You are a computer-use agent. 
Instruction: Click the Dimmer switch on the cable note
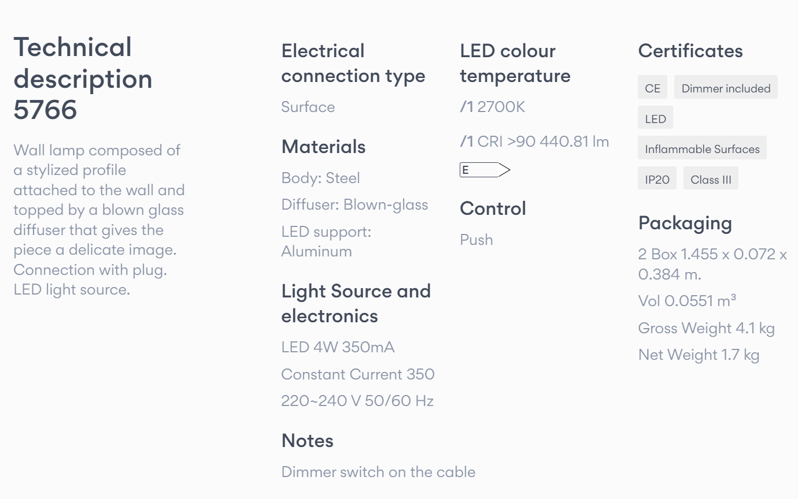[378, 472]
